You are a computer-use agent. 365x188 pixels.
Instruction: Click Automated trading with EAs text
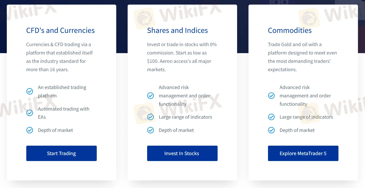pyautogui.click(x=64, y=113)
